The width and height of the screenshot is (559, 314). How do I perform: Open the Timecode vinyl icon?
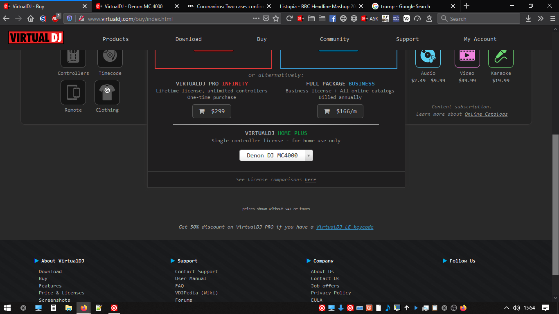[x=110, y=57]
